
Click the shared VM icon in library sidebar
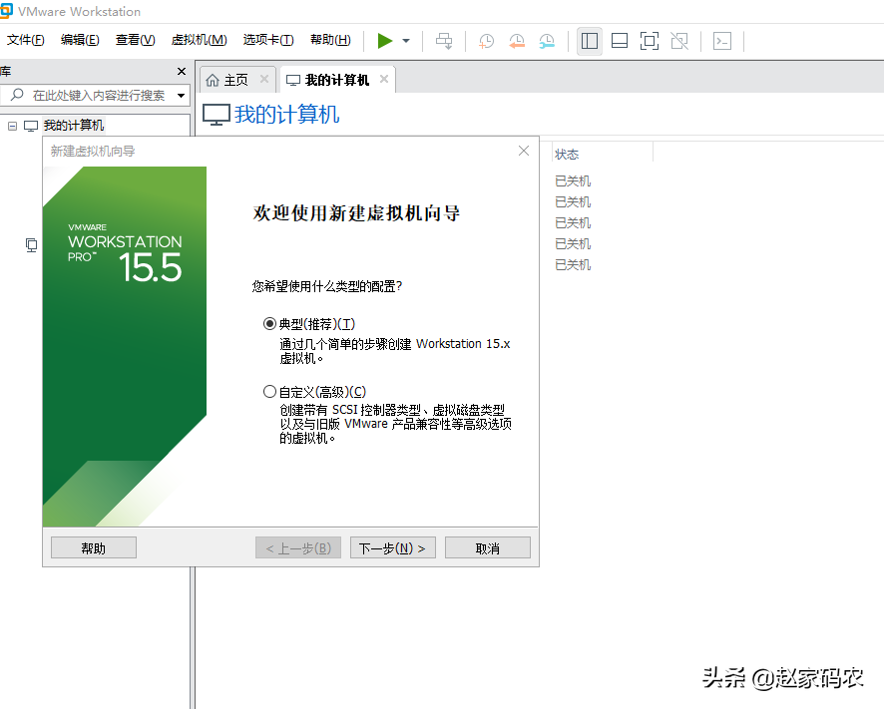tap(32, 244)
